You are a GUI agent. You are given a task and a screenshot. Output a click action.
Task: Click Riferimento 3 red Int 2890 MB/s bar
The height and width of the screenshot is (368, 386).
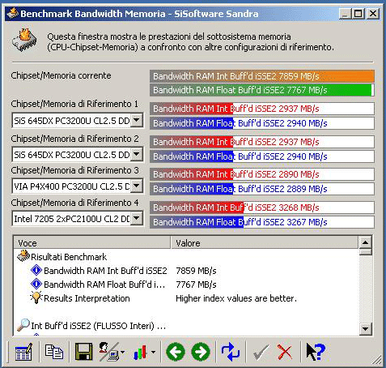tap(262, 174)
